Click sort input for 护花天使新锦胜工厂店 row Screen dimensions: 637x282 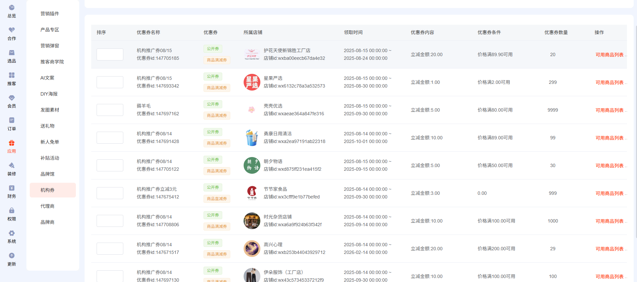tap(110, 54)
